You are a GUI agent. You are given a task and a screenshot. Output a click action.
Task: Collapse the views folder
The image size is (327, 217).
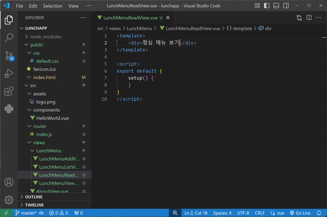pos(55,142)
